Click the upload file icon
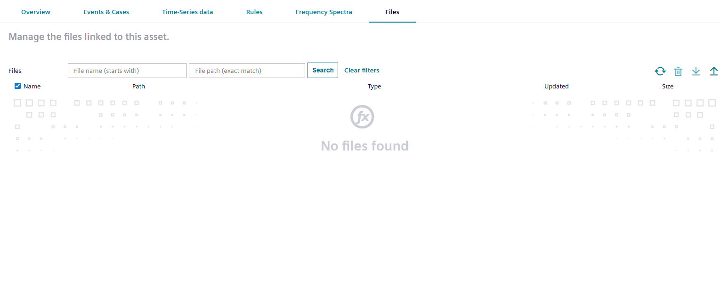 pos(714,71)
